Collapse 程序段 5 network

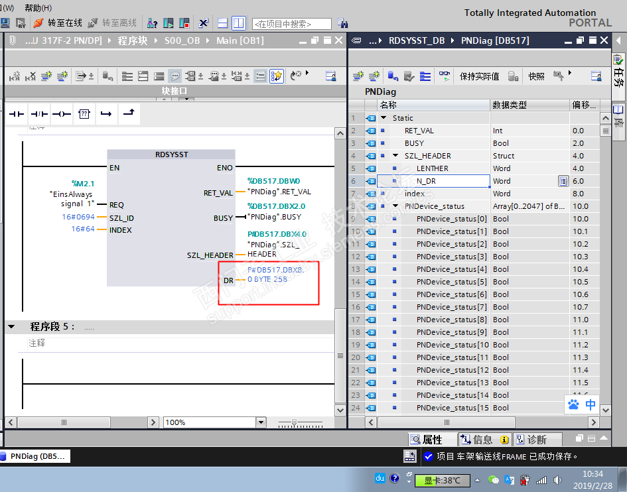click(11, 326)
